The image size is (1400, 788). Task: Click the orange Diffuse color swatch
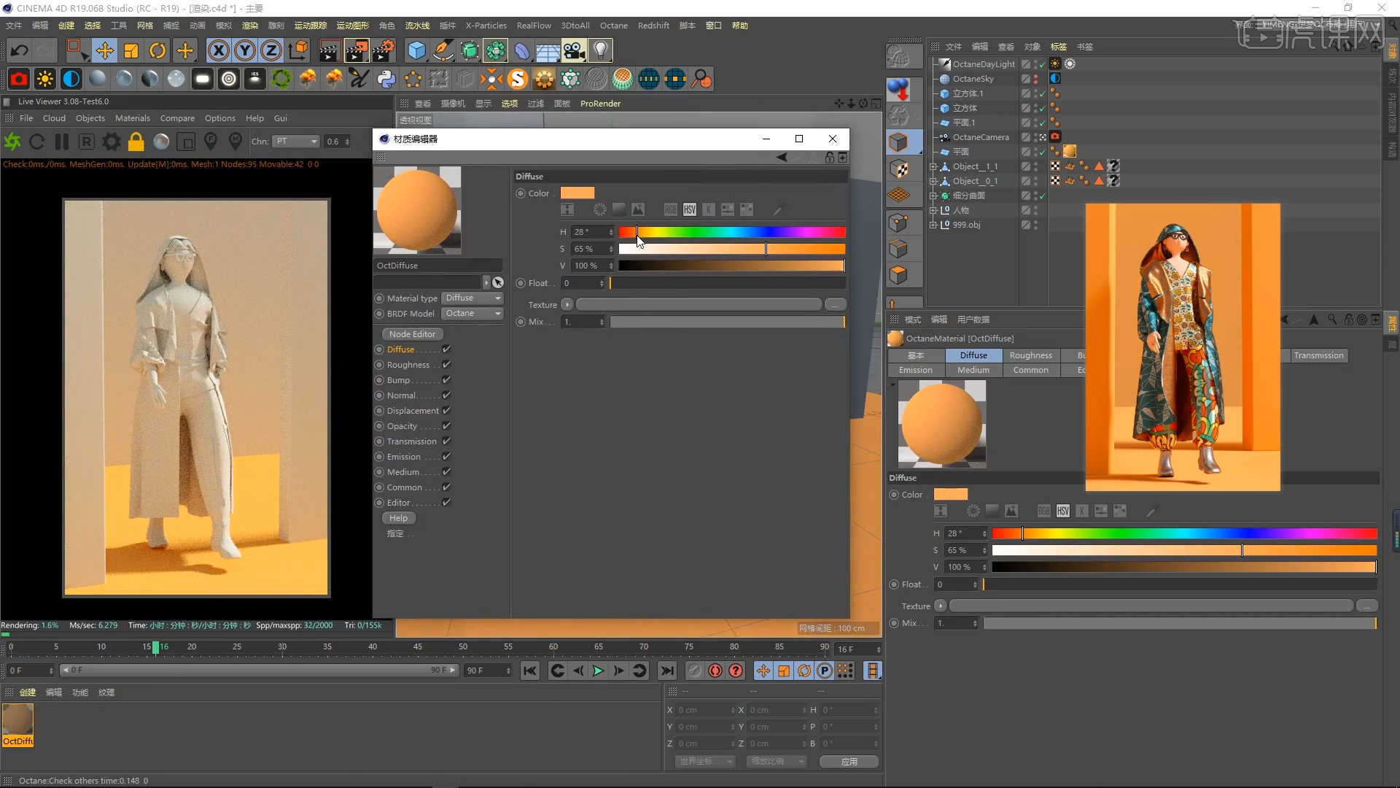tap(577, 192)
